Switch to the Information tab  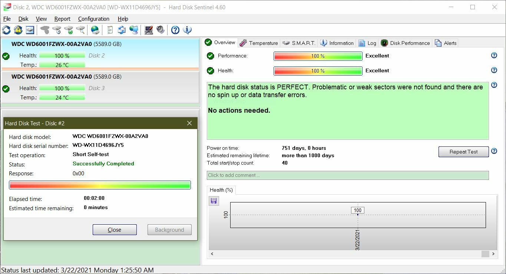tap(337, 43)
